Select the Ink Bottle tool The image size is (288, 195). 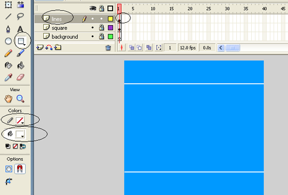(x=8, y=66)
